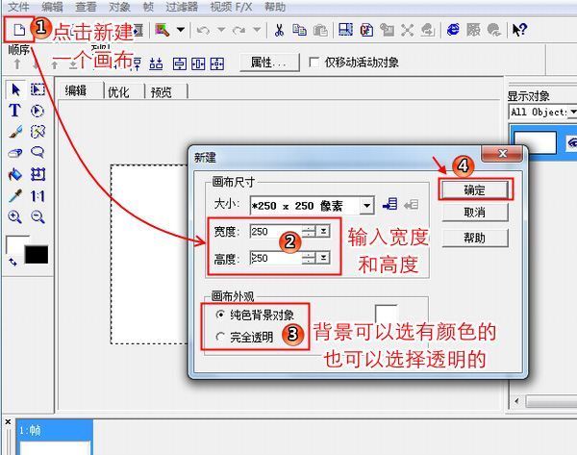Close the 新建 dialog with X
Image resolution: width=577 pixels, height=455 pixels.
502,153
